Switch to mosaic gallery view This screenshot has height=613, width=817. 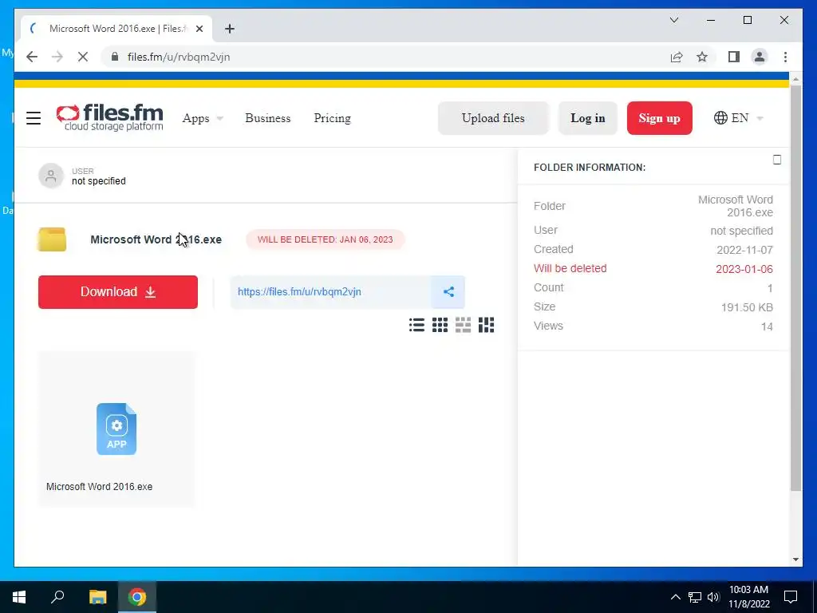click(x=486, y=325)
